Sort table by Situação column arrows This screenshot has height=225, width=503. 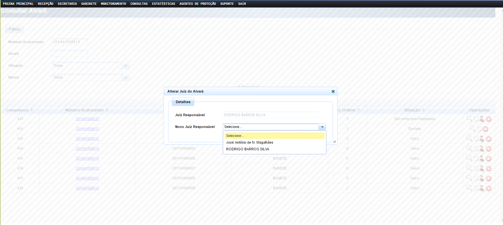click(424, 110)
